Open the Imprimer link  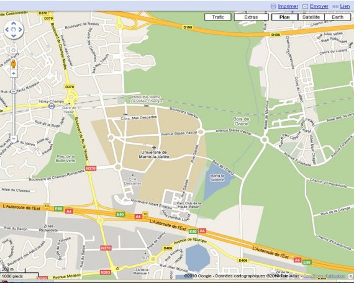(288, 6)
